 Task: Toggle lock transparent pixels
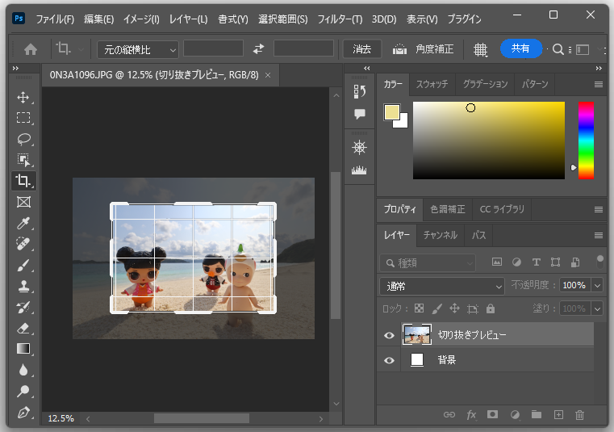point(419,308)
